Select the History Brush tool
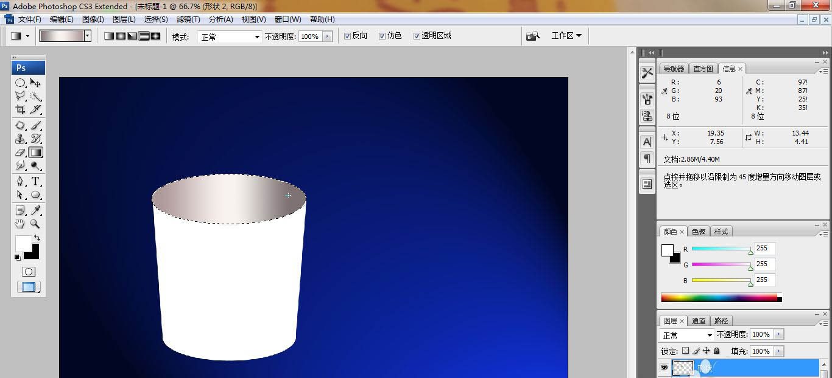The image size is (832, 378). [36, 139]
